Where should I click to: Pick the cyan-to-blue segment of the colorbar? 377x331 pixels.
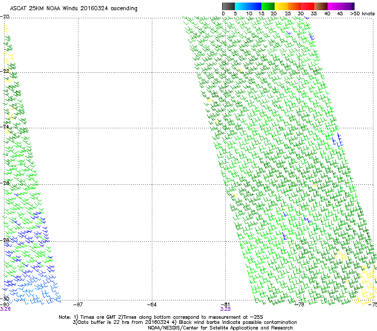tap(248, 6)
